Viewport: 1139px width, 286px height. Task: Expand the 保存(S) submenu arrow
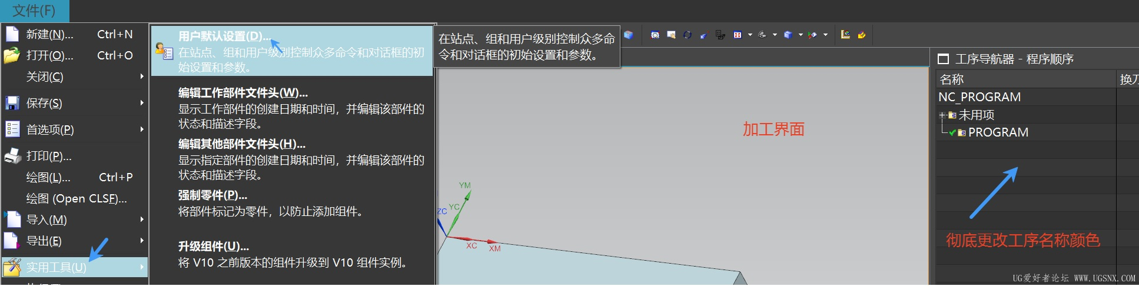(x=142, y=103)
